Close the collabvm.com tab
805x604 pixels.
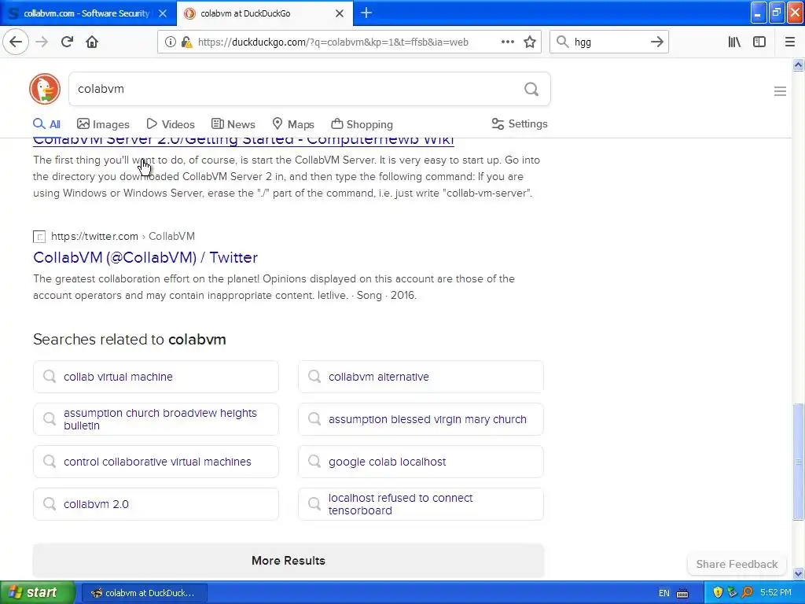coord(162,13)
